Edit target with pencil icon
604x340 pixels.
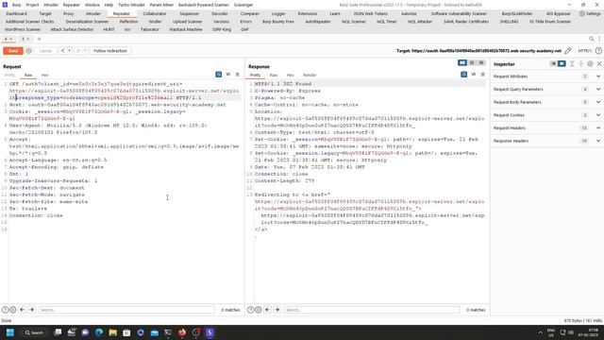coord(568,51)
